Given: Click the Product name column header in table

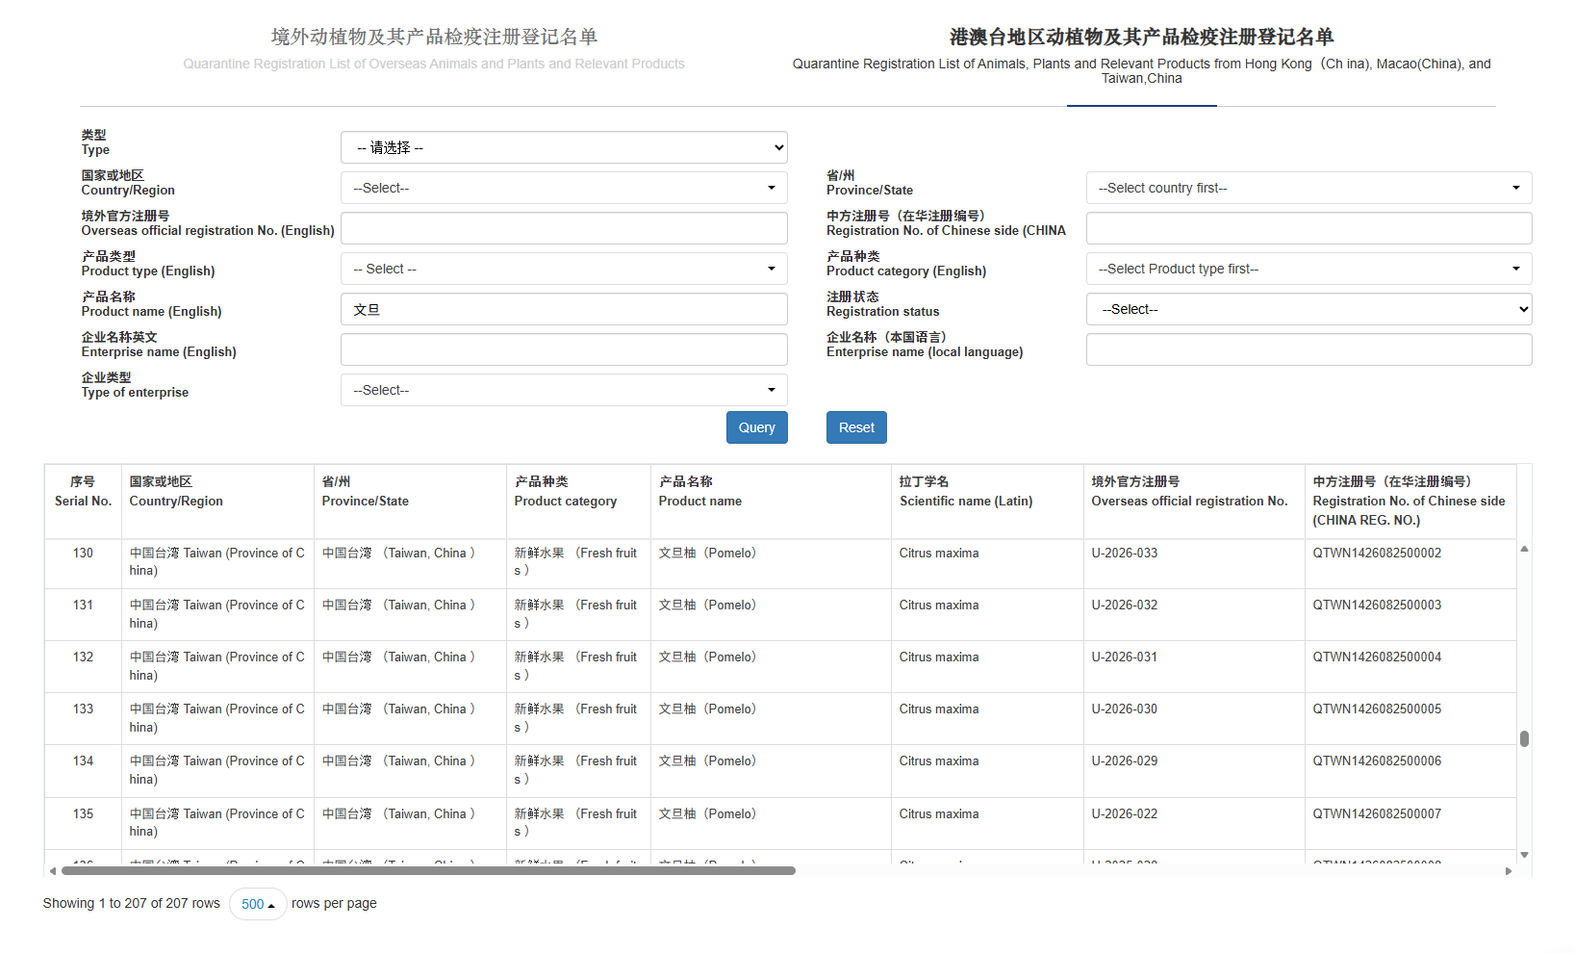Looking at the screenshot, I should click(771, 502).
